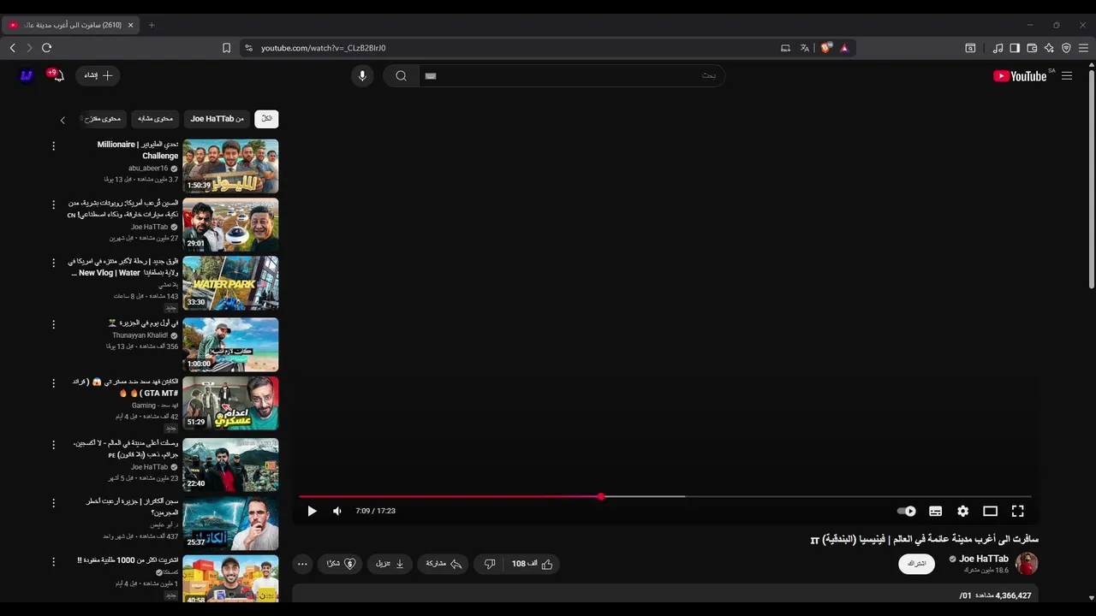
Task: Open the 29:01 China video thumbnail
Action: click(x=230, y=224)
